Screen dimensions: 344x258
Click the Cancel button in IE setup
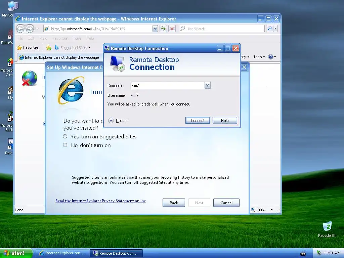(226, 203)
